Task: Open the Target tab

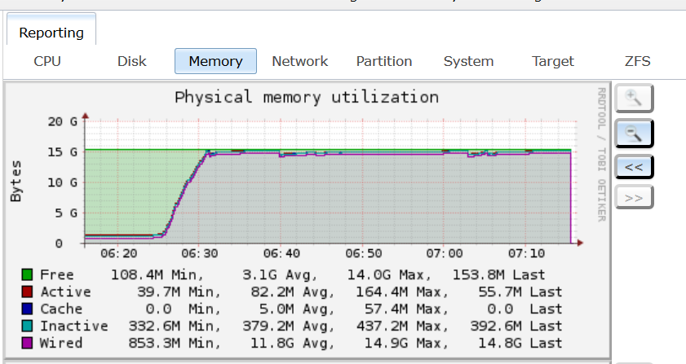Action: pyautogui.click(x=553, y=61)
